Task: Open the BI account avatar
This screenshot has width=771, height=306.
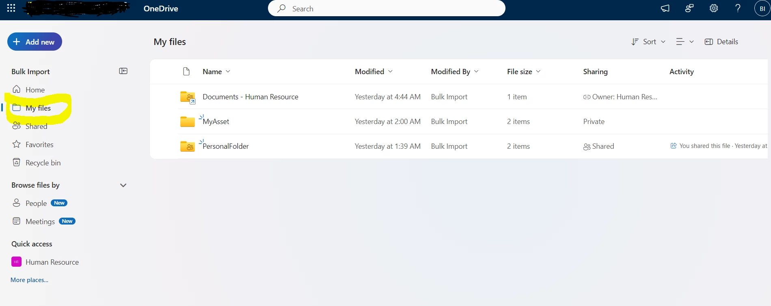Action: click(762, 9)
